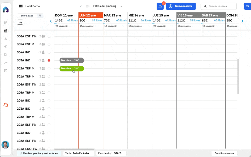This screenshot has width=251, height=157.
Task: Open the support headset icon
Action: coord(6,105)
